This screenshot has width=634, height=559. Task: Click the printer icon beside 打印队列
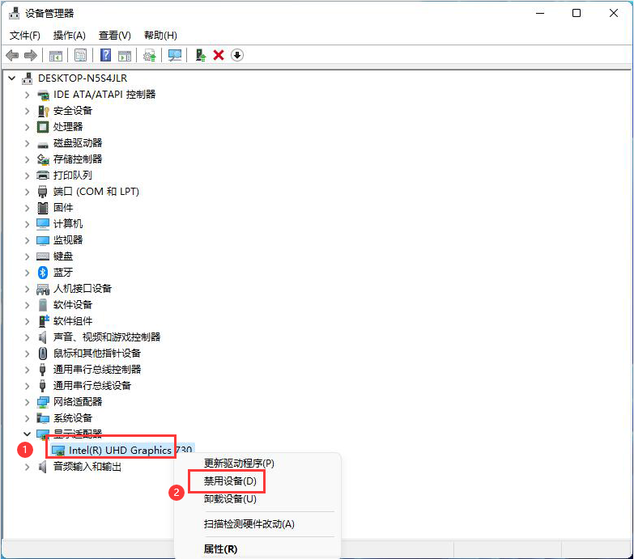(43, 176)
